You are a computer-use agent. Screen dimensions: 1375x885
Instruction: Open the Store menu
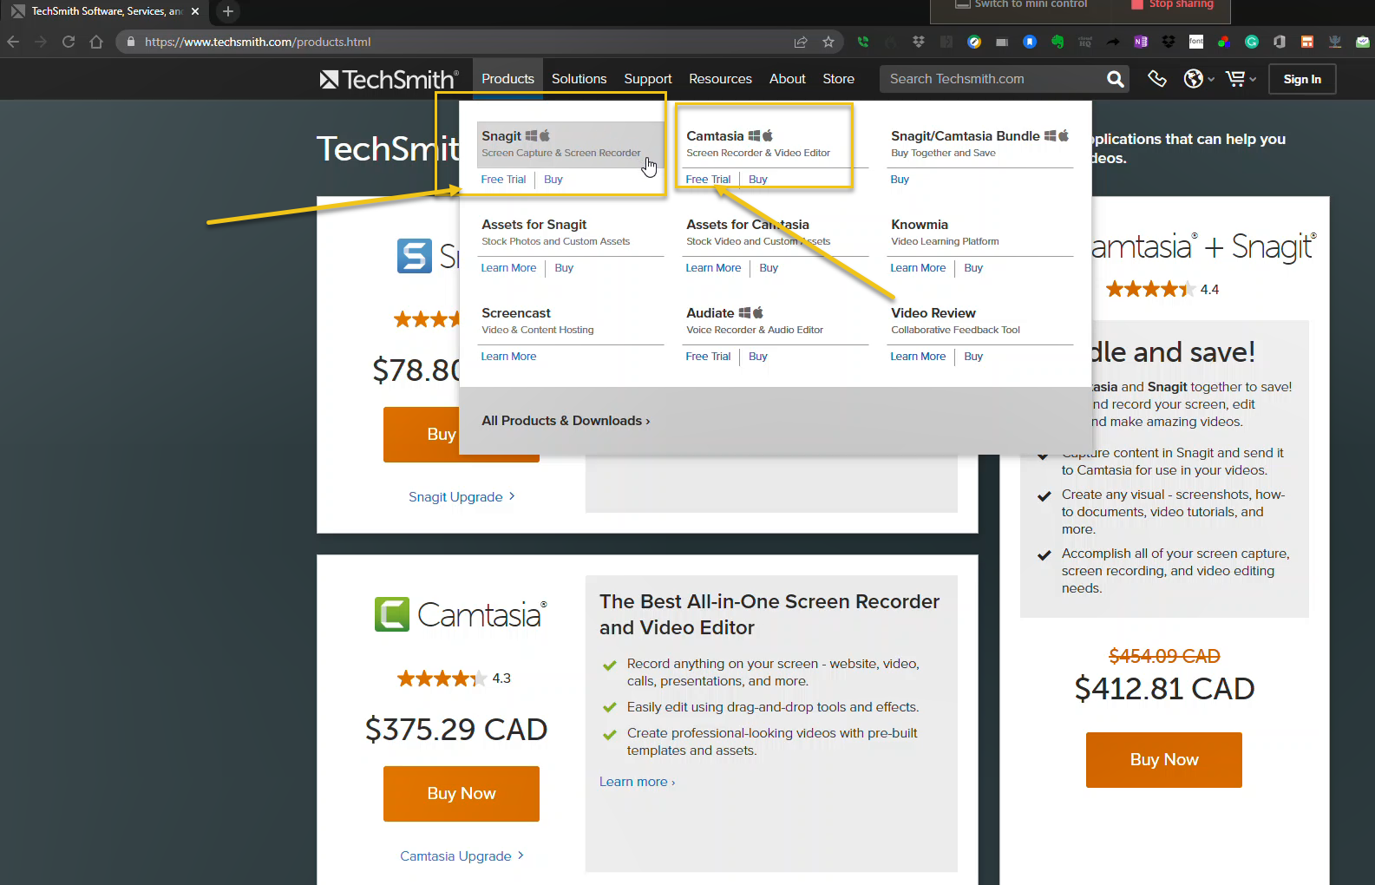click(x=839, y=79)
